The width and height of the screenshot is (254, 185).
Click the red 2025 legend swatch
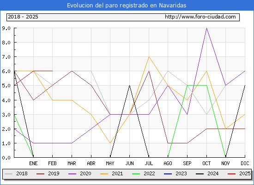[x=232, y=174]
